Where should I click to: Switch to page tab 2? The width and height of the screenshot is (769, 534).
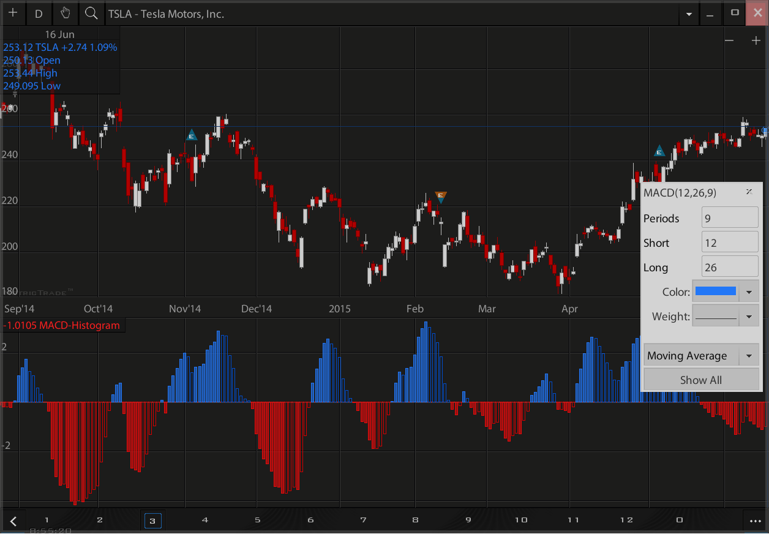[x=100, y=520]
